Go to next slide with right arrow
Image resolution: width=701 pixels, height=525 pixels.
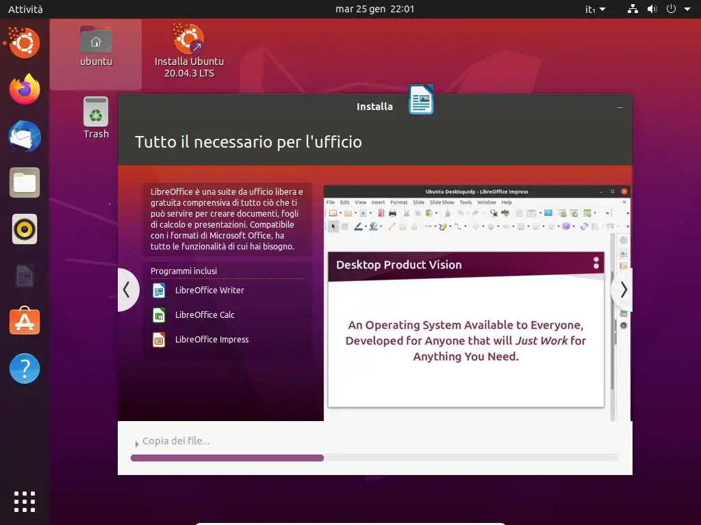(x=623, y=290)
